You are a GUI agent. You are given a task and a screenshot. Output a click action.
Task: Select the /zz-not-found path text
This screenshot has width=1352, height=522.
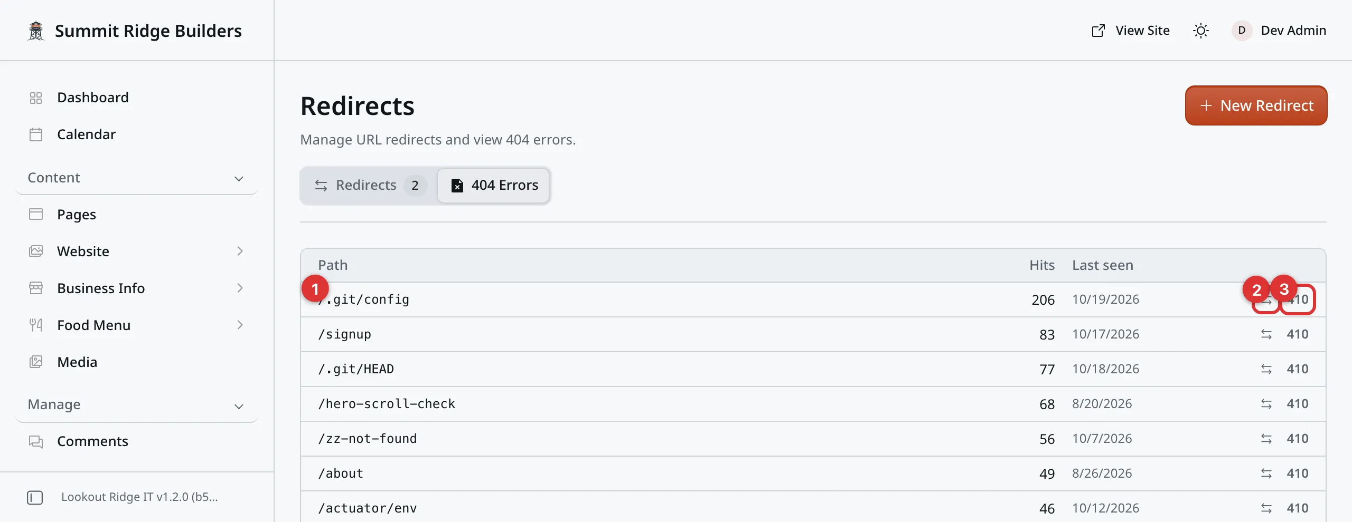pyautogui.click(x=367, y=439)
